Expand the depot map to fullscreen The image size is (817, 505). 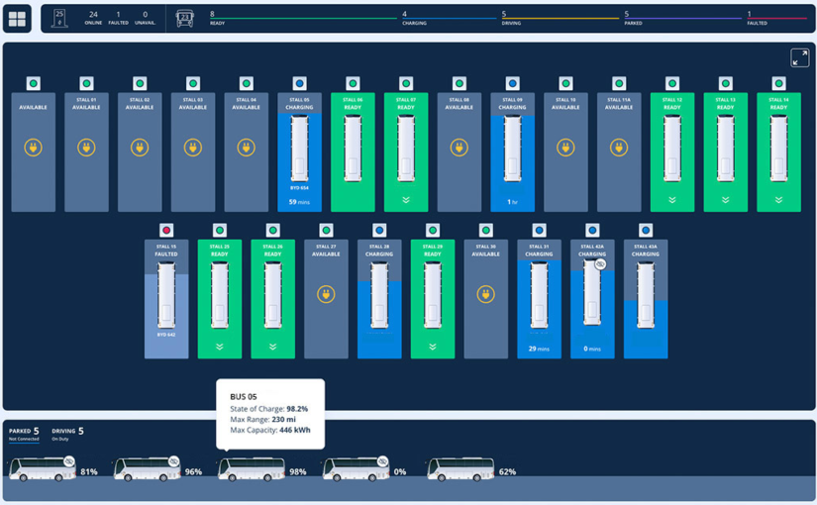click(799, 58)
